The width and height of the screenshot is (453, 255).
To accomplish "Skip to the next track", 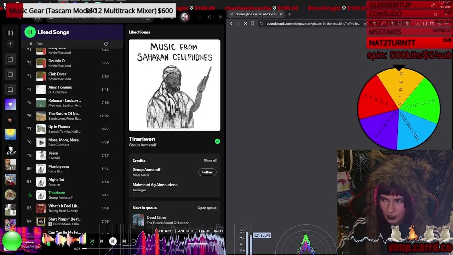I will (x=124, y=242).
